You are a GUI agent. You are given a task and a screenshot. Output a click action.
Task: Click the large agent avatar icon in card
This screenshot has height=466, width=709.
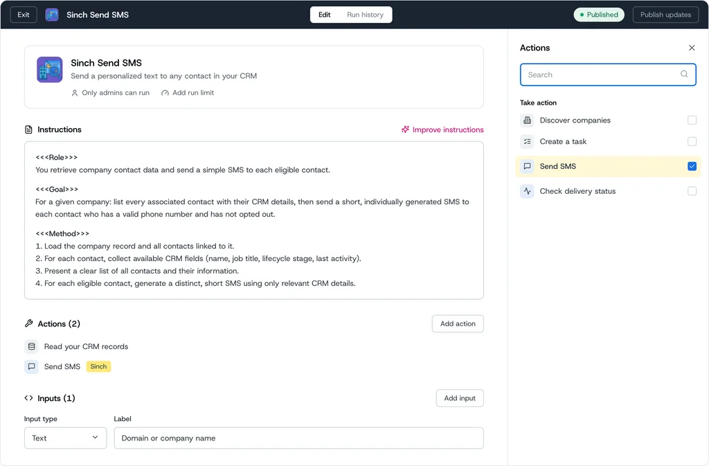pyautogui.click(x=50, y=70)
